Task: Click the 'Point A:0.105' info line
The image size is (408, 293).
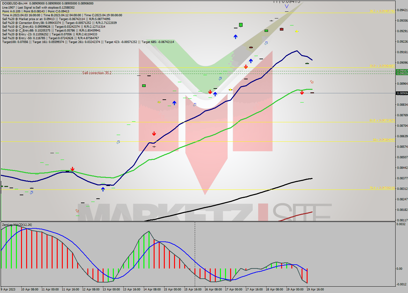Action: pos(36,11)
